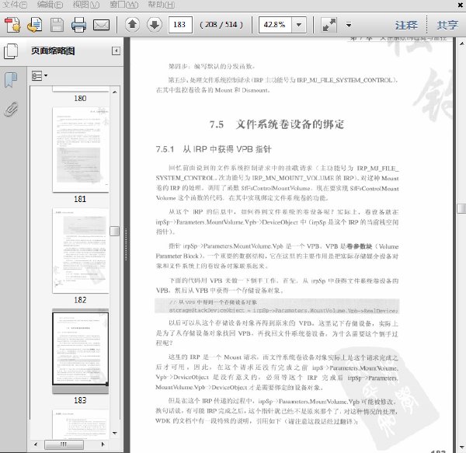
Task: Collapse the thumbnails panel arrow button
Action: point(116,51)
